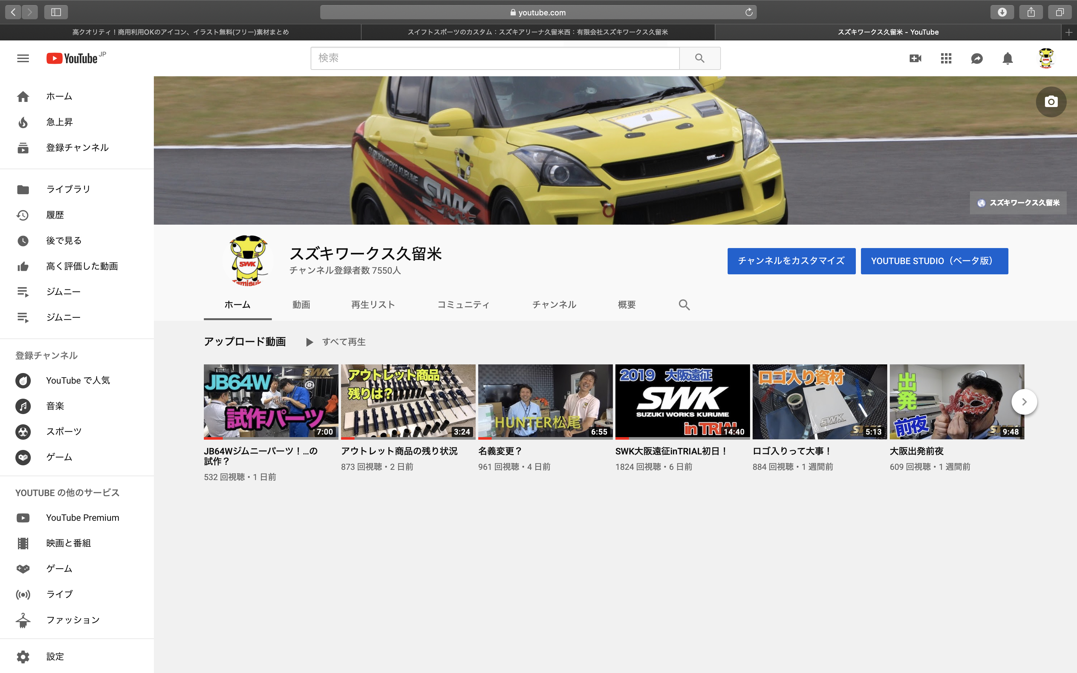Click the Safari back arrow

click(13, 12)
